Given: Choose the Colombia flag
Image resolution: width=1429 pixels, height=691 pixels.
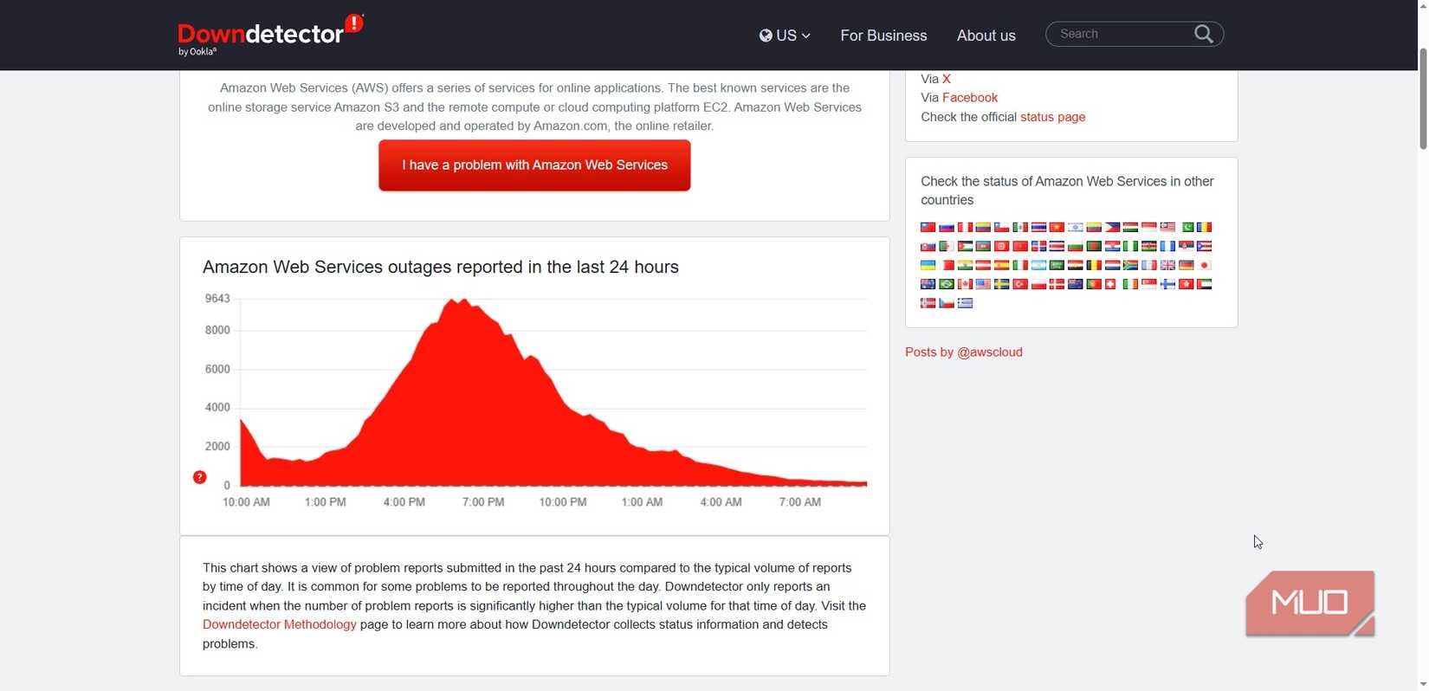Looking at the screenshot, I should point(983,227).
